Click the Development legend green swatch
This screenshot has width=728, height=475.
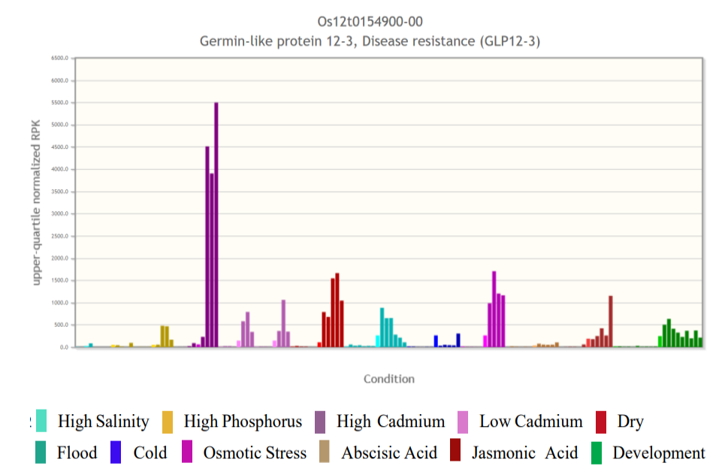(596, 452)
